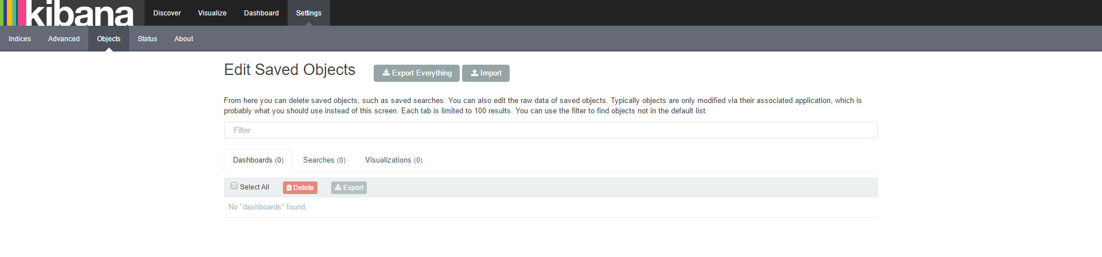Click the Export Everything download button
The height and width of the screenshot is (257, 1102).
point(416,73)
